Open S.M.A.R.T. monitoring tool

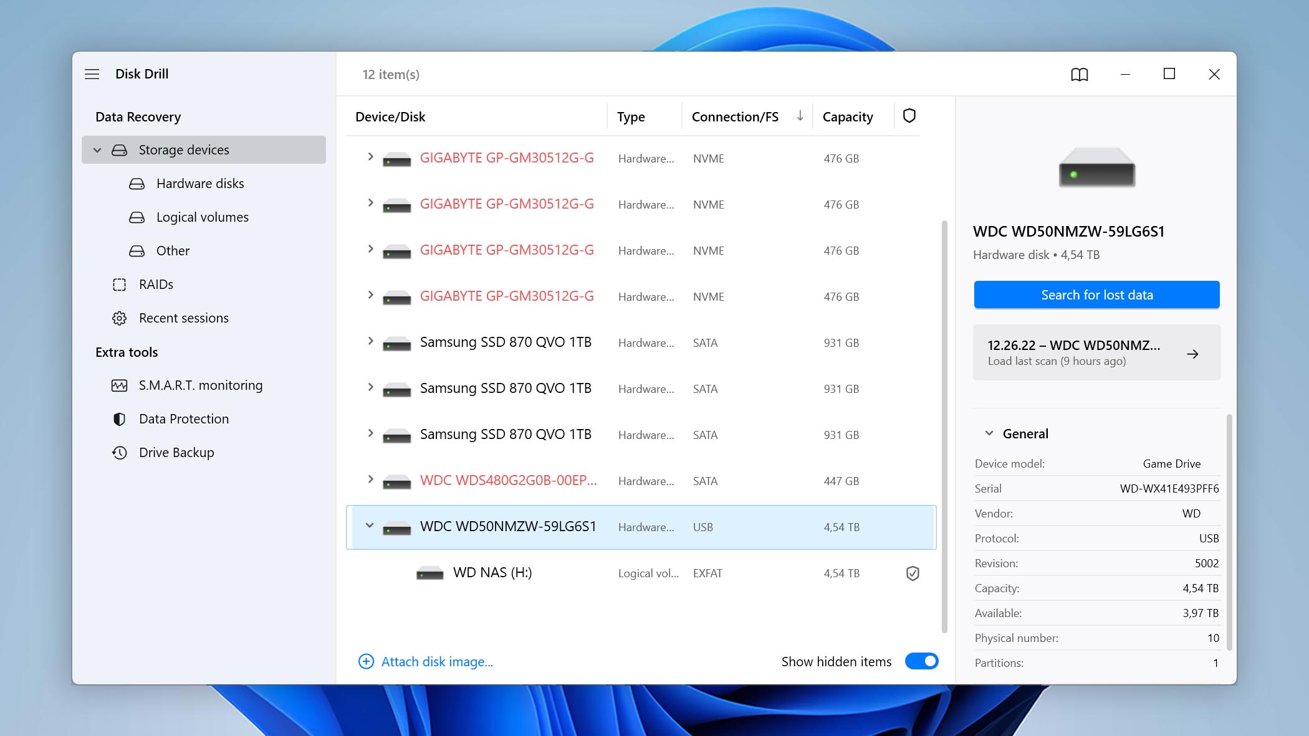point(201,385)
